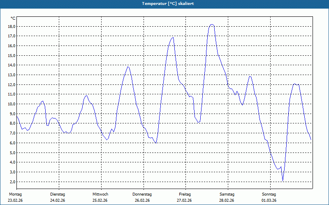This screenshot has height=205, width=329.
Task: Click the 4,0 axis label
Action: 12,162
